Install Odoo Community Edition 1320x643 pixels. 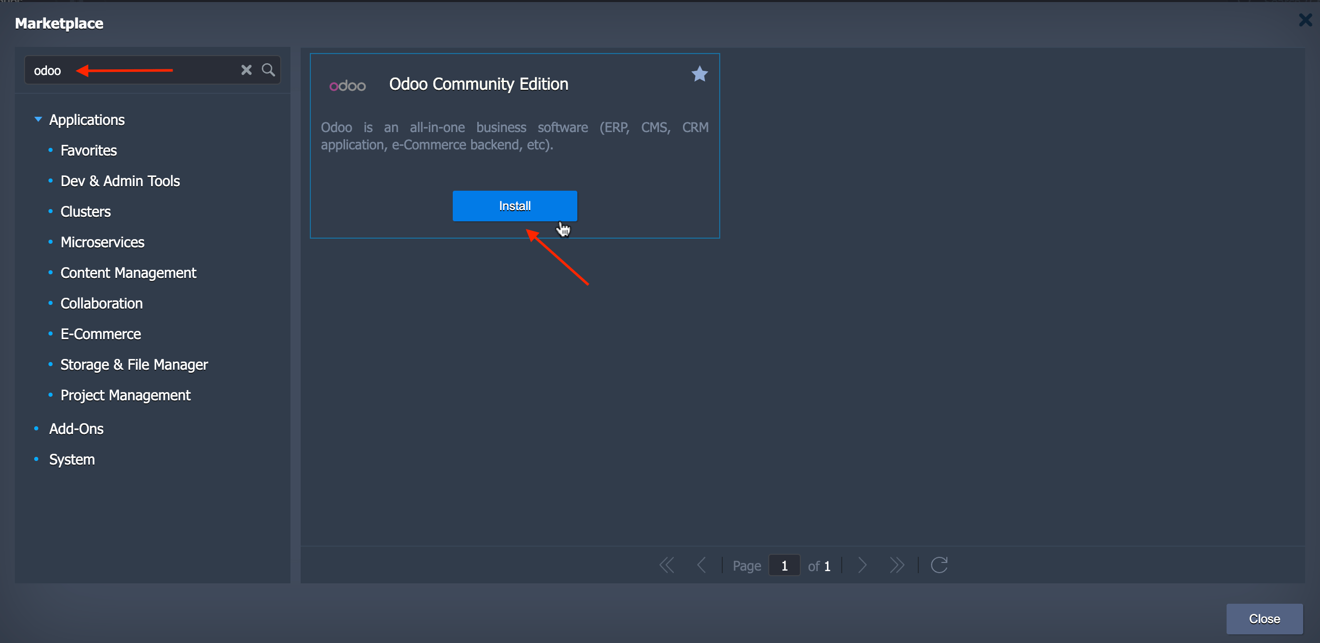coord(515,206)
